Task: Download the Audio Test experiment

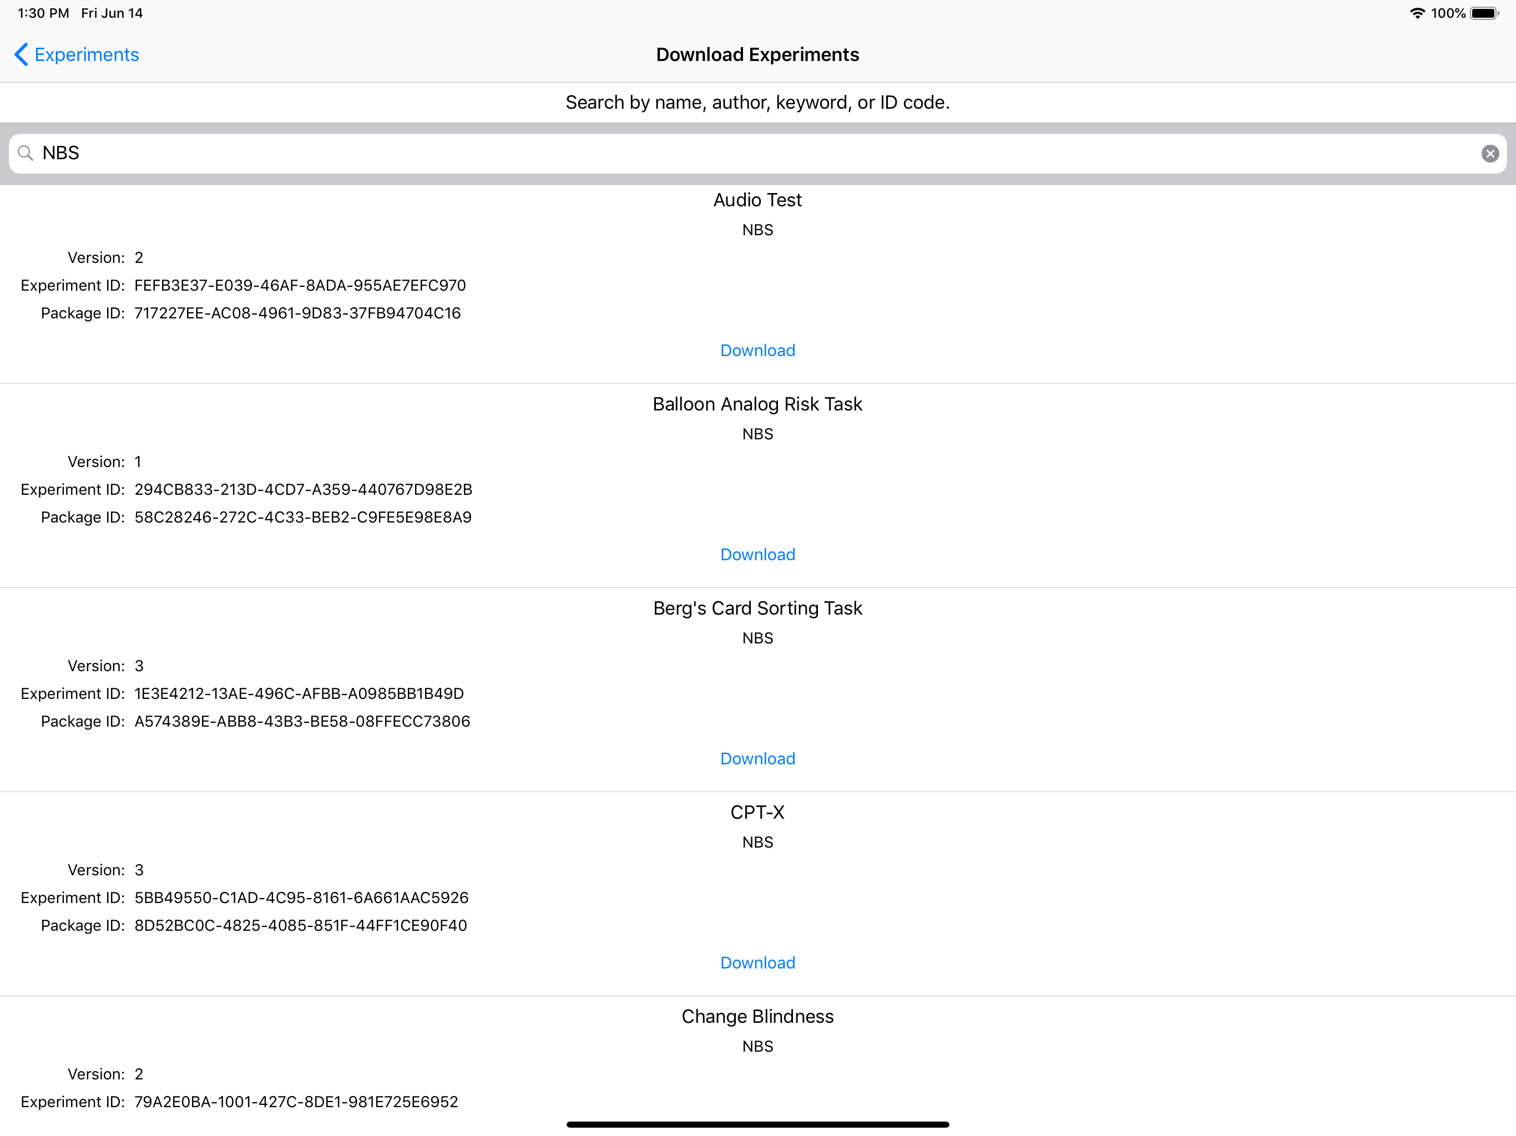Action: click(757, 350)
